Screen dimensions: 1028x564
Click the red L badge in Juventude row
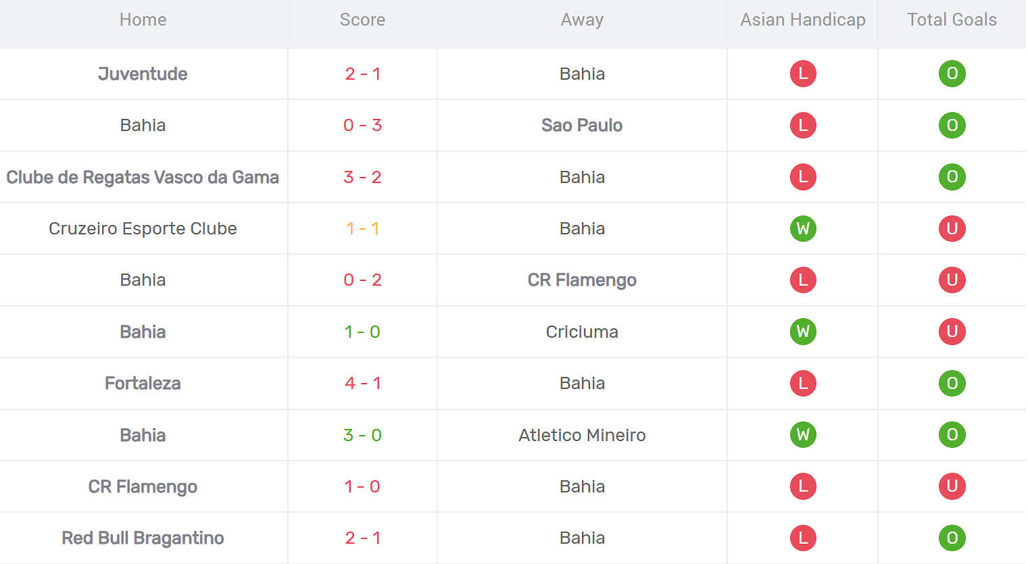pyautogui.click(x=803, y=74)
